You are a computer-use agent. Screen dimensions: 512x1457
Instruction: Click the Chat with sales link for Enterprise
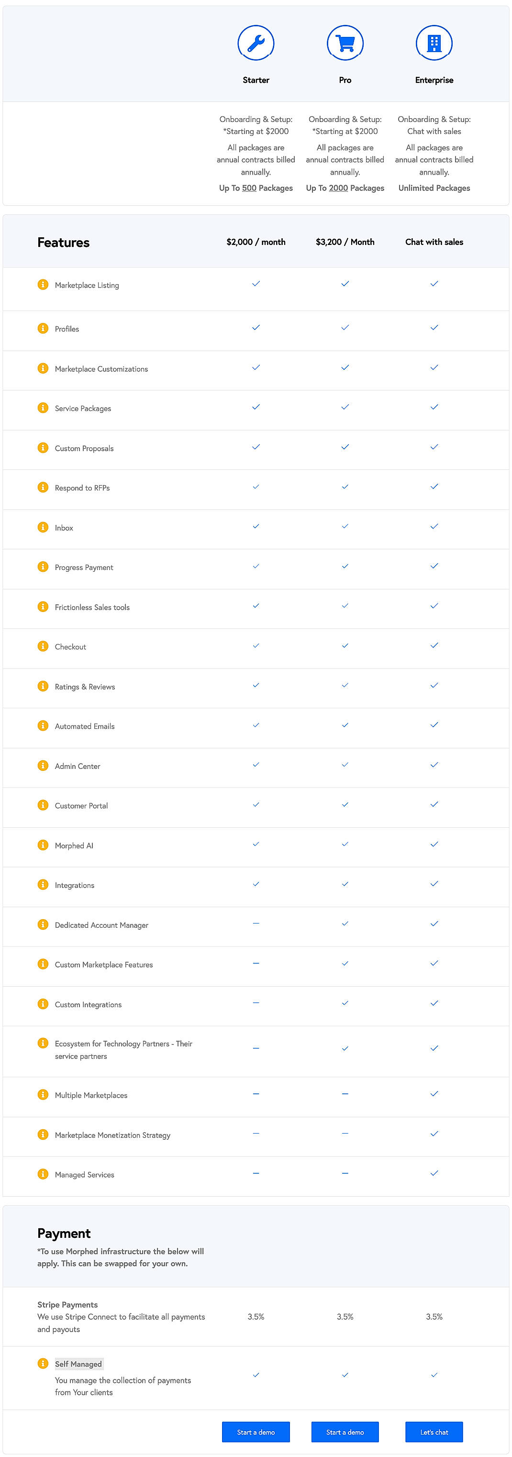434,131
